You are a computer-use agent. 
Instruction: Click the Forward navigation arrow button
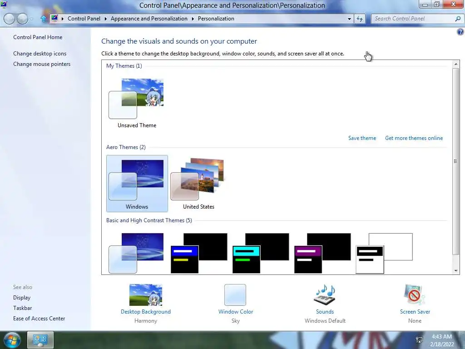22,19
